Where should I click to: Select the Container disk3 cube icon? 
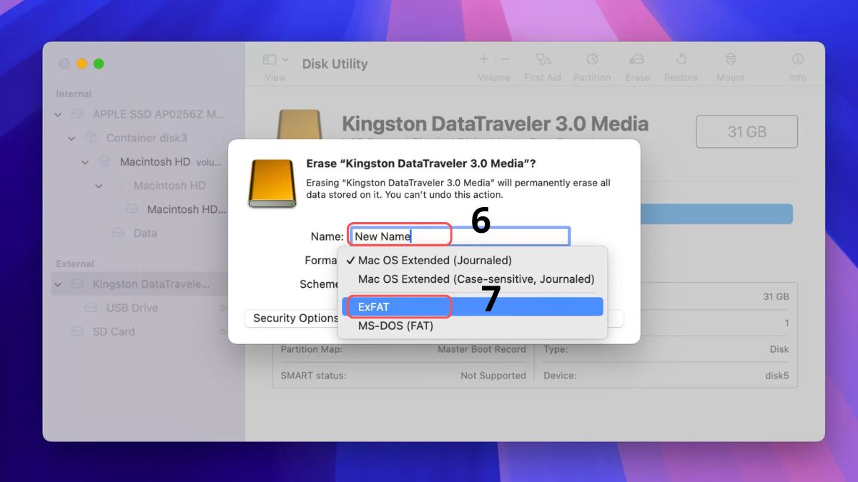tap(92, 138)
